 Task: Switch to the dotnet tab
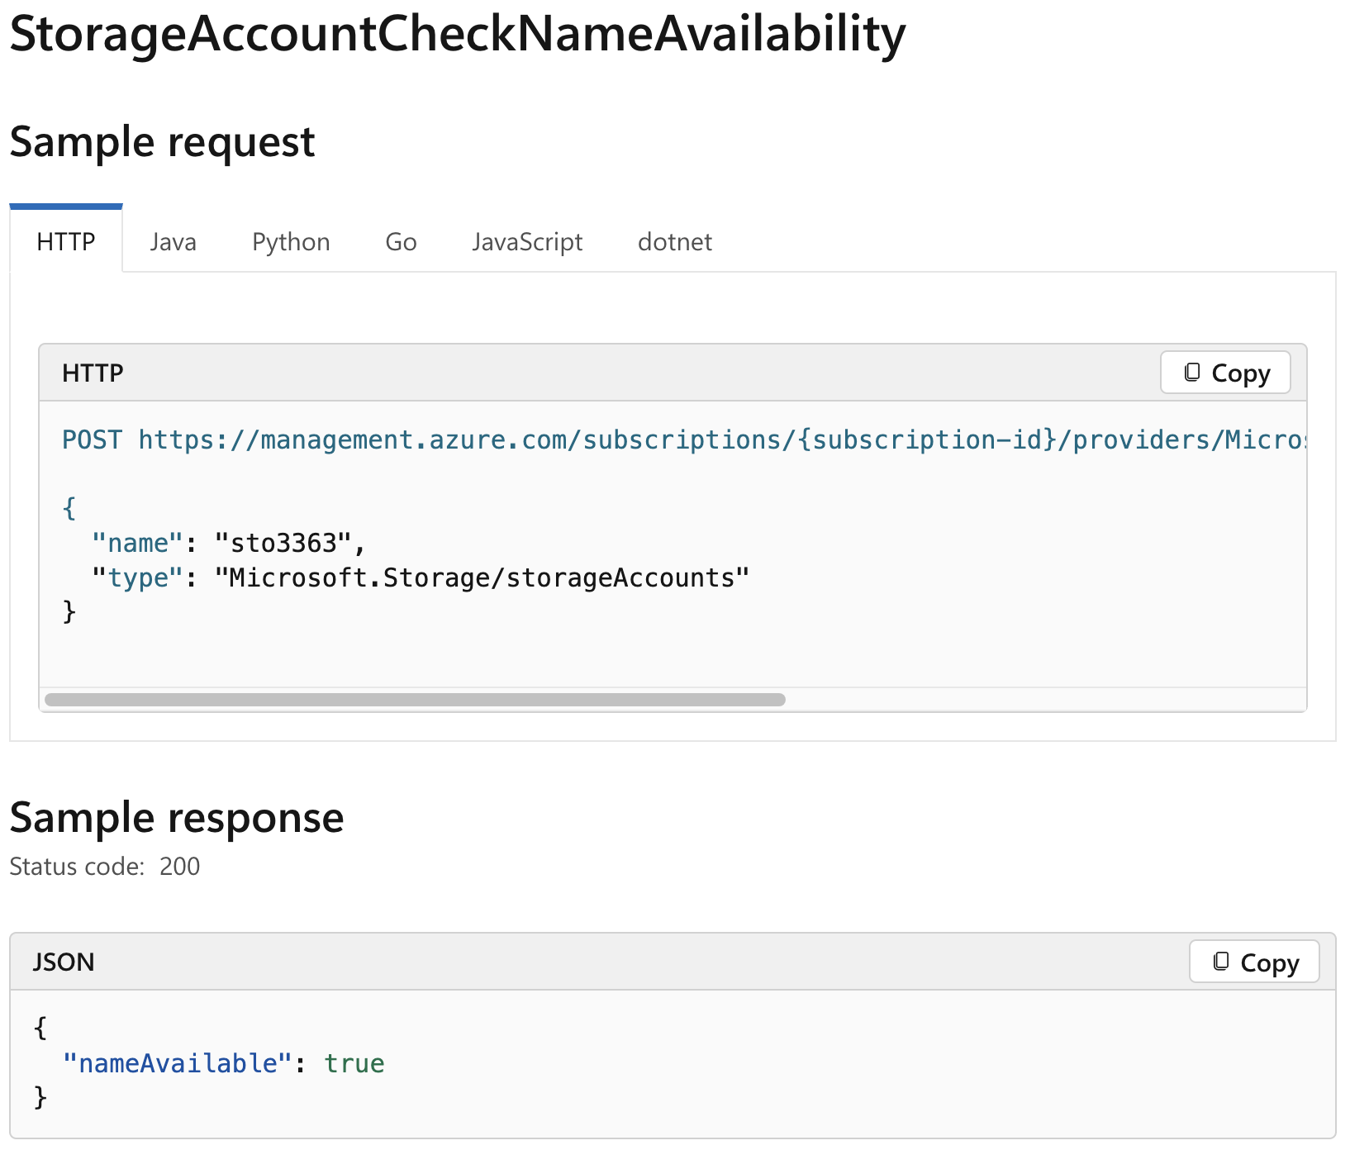point(674,242)
